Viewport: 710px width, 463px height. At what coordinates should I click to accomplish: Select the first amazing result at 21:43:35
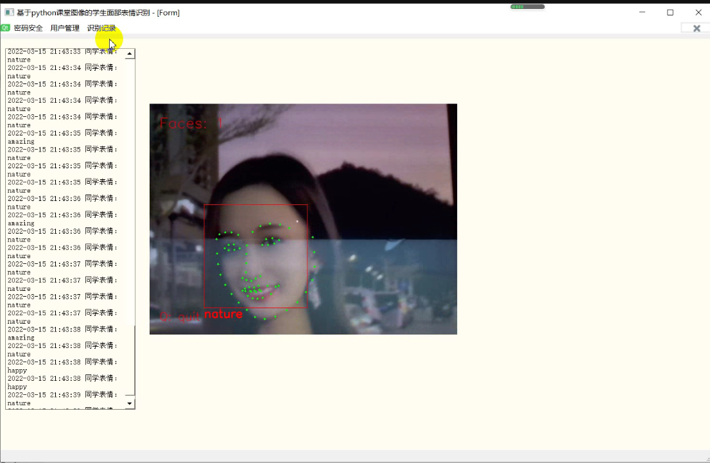coord(21,142)
